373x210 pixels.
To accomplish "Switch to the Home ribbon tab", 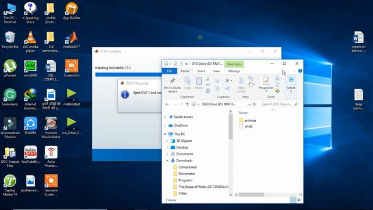I will 185,71.
